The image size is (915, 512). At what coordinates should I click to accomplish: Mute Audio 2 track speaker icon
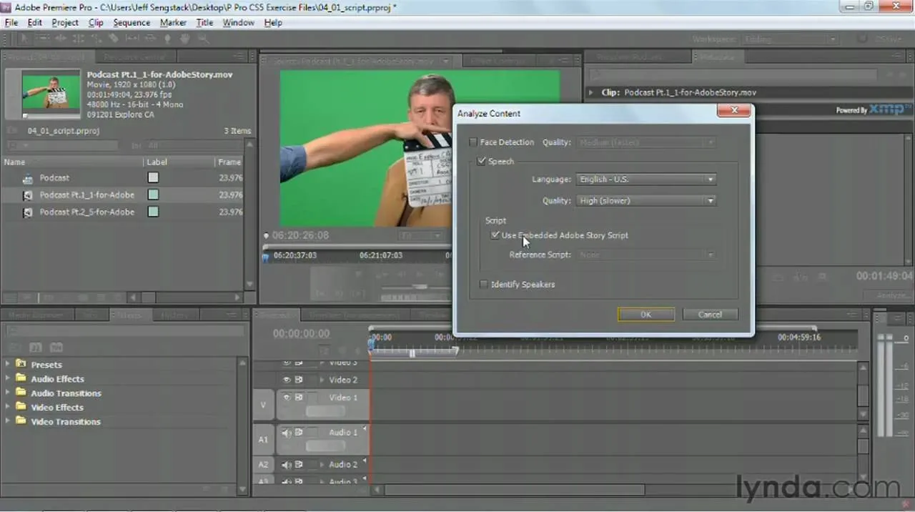tap(287, 465)
